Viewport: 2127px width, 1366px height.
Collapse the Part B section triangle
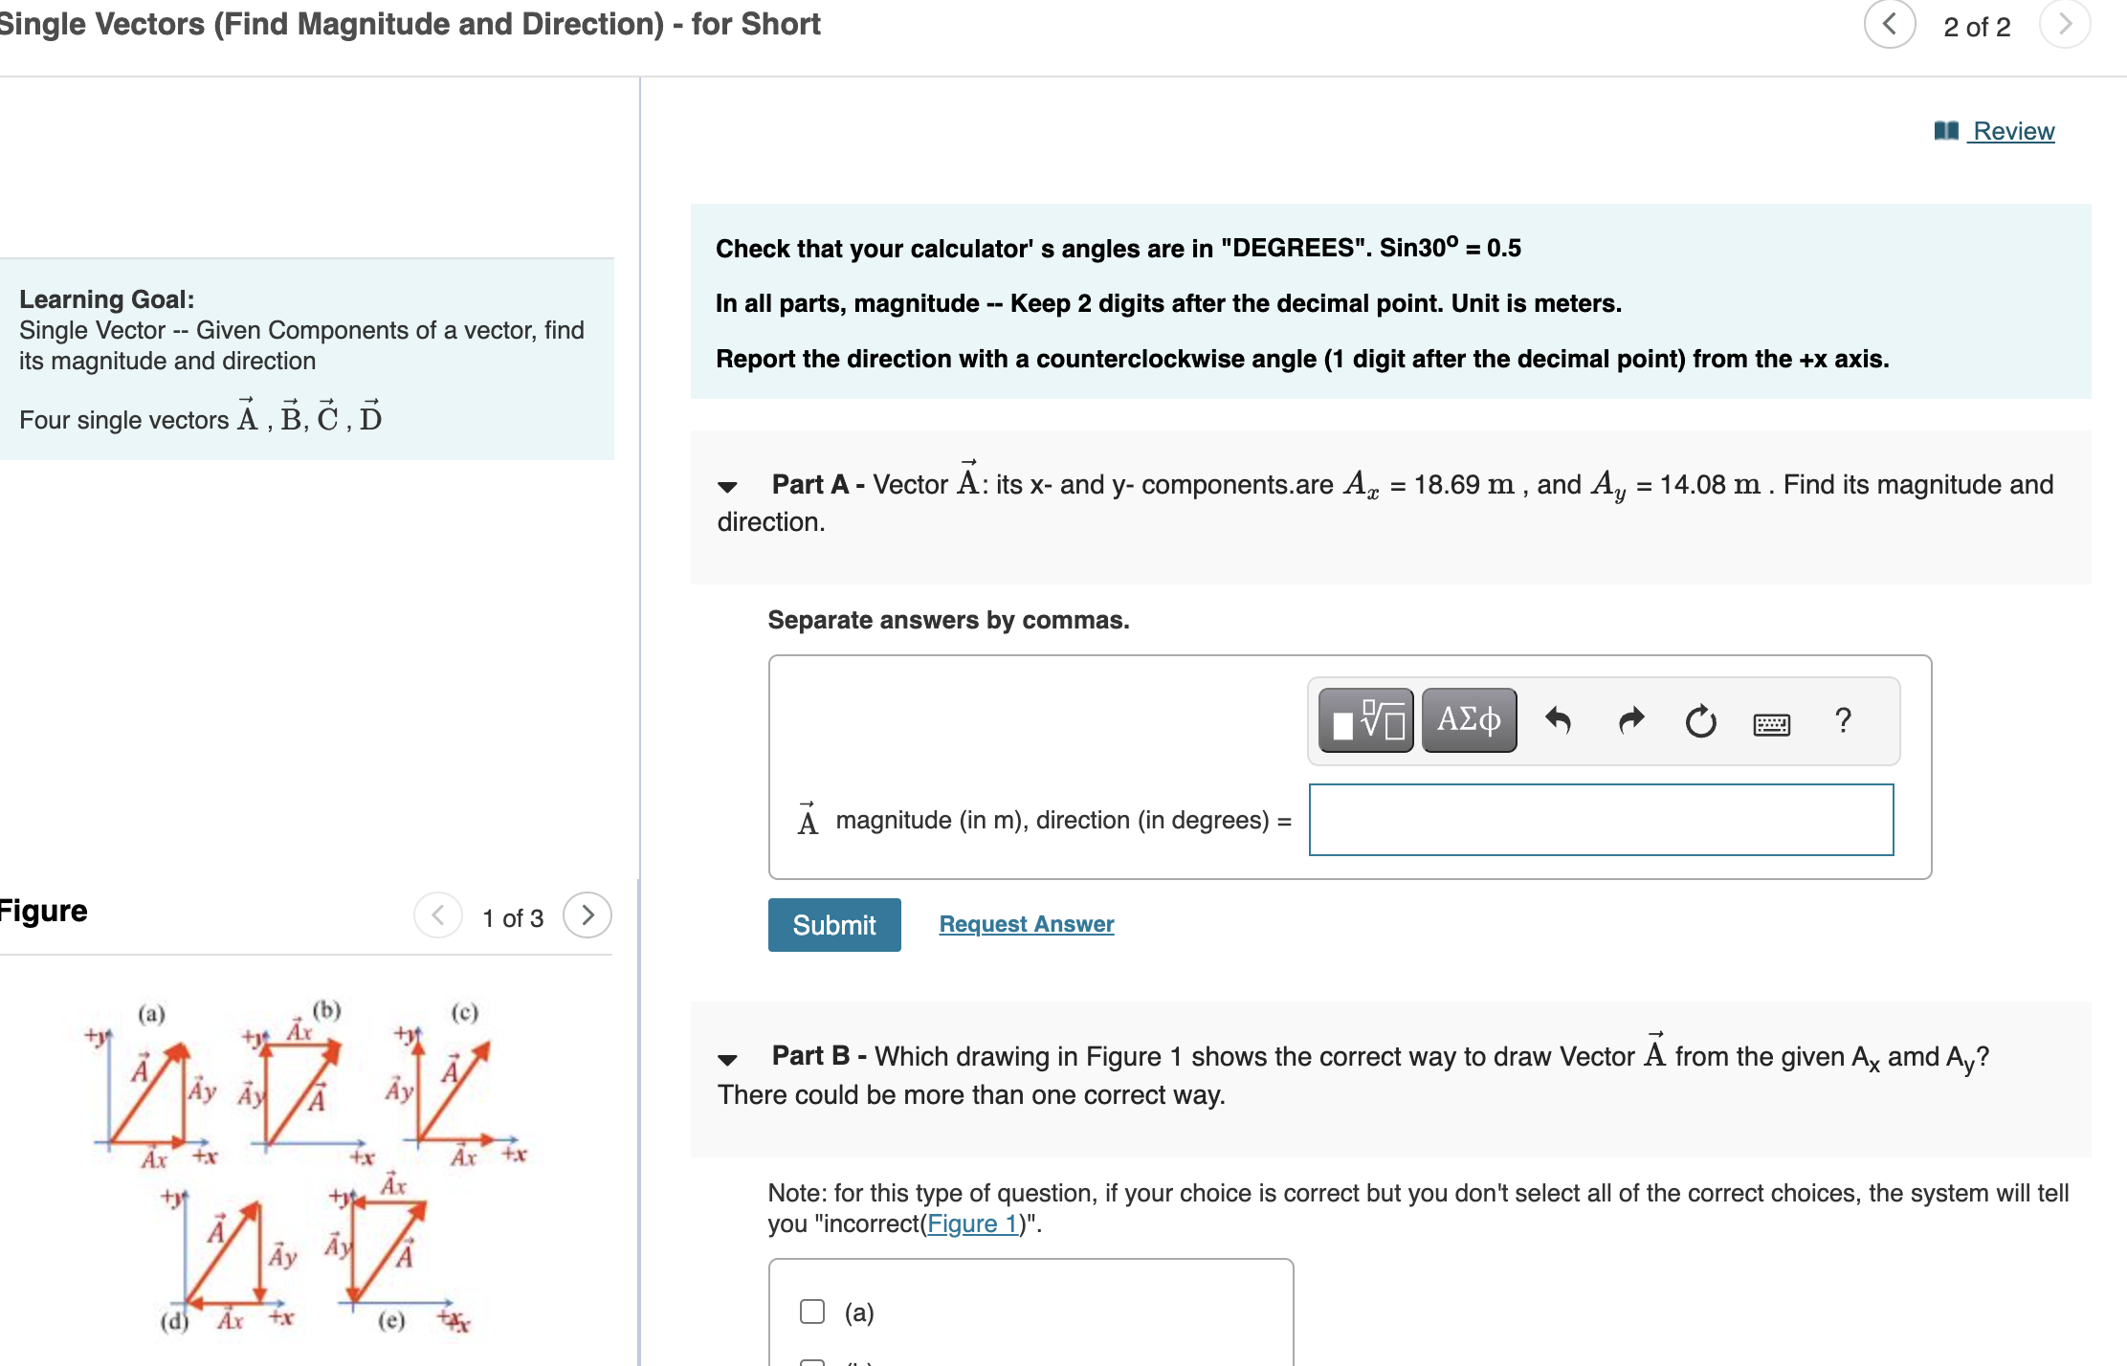[x=729, y=1058]
